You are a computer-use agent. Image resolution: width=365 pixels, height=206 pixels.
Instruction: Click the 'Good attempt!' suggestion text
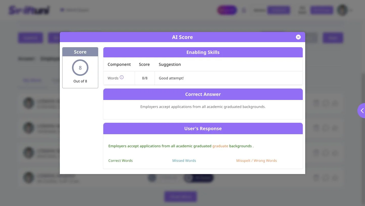point(171,78)
